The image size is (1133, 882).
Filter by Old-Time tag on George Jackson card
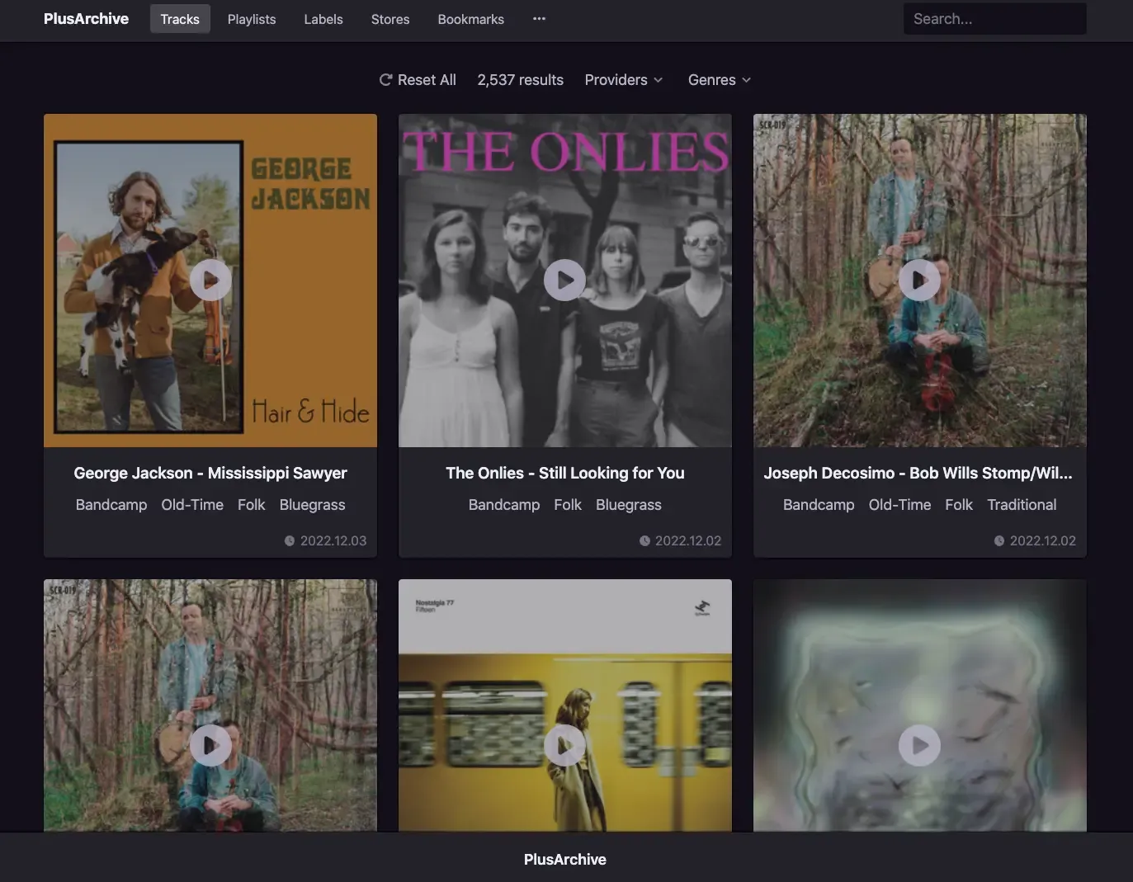[192, 505]
